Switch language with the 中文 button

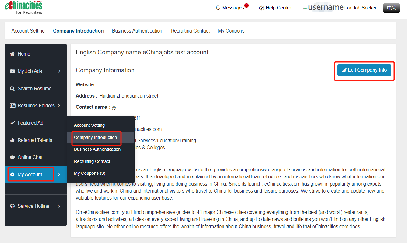[391, 8]
